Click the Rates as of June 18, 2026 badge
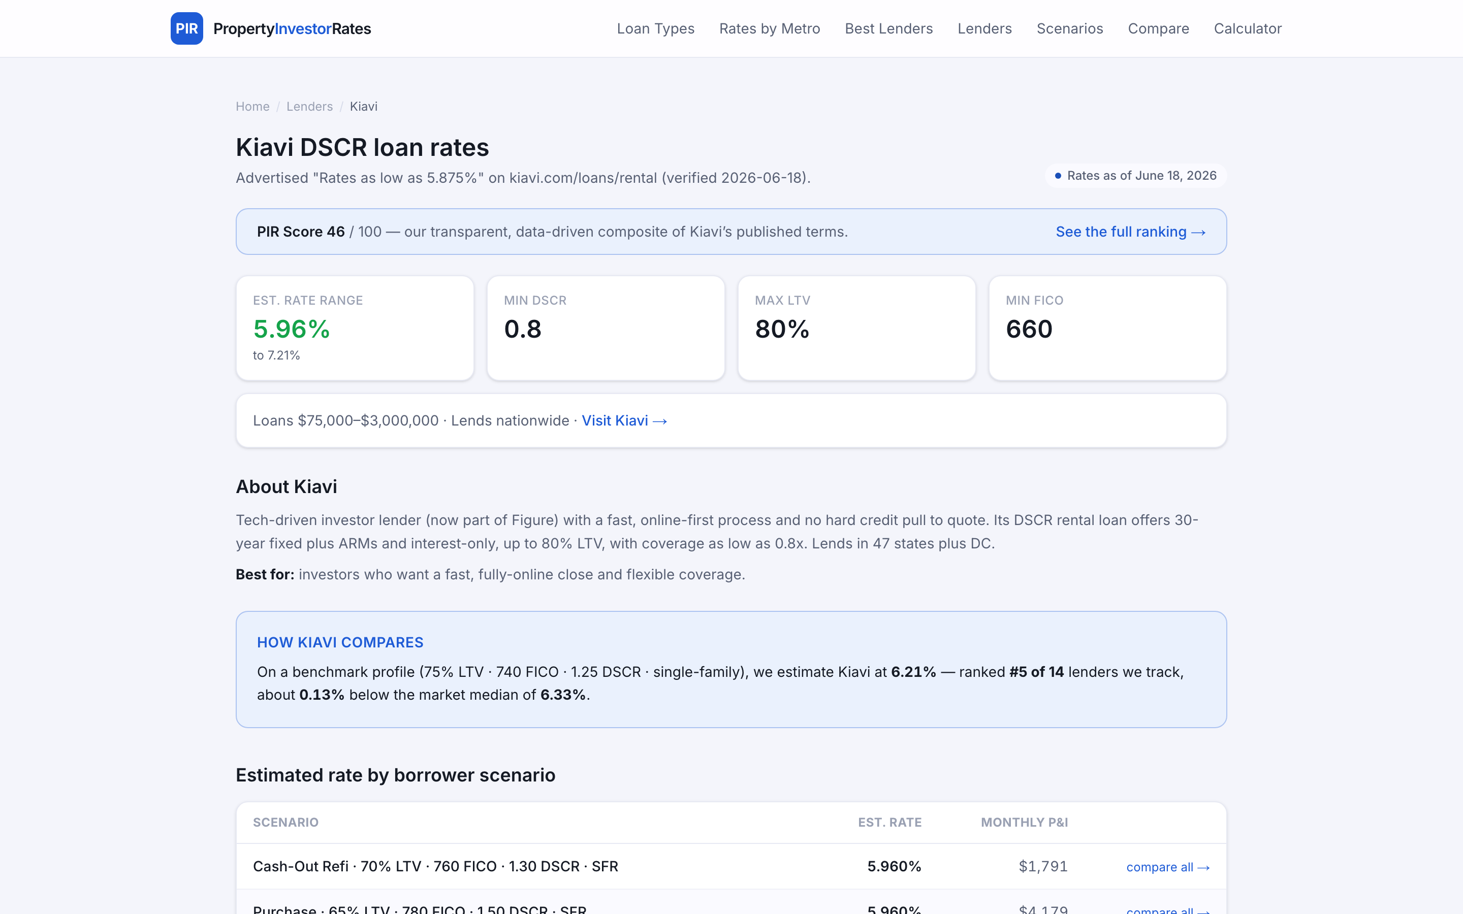Screen dimensions: 1463x914 click(x=1136, y=175)
